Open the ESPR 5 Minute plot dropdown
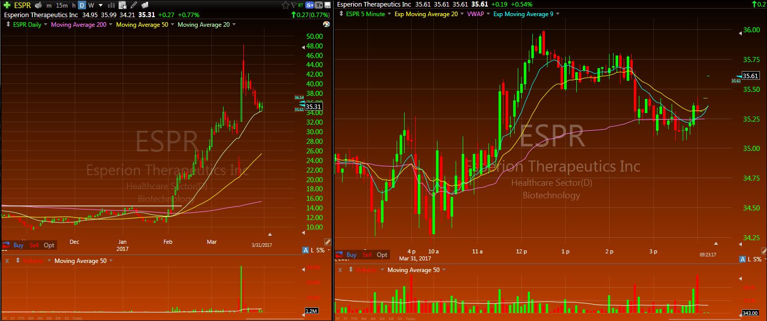The height and width of the screenshot is (321, 767). click(389, 14)
